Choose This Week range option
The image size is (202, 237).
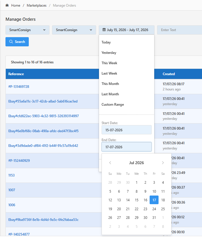click(109, 63)
